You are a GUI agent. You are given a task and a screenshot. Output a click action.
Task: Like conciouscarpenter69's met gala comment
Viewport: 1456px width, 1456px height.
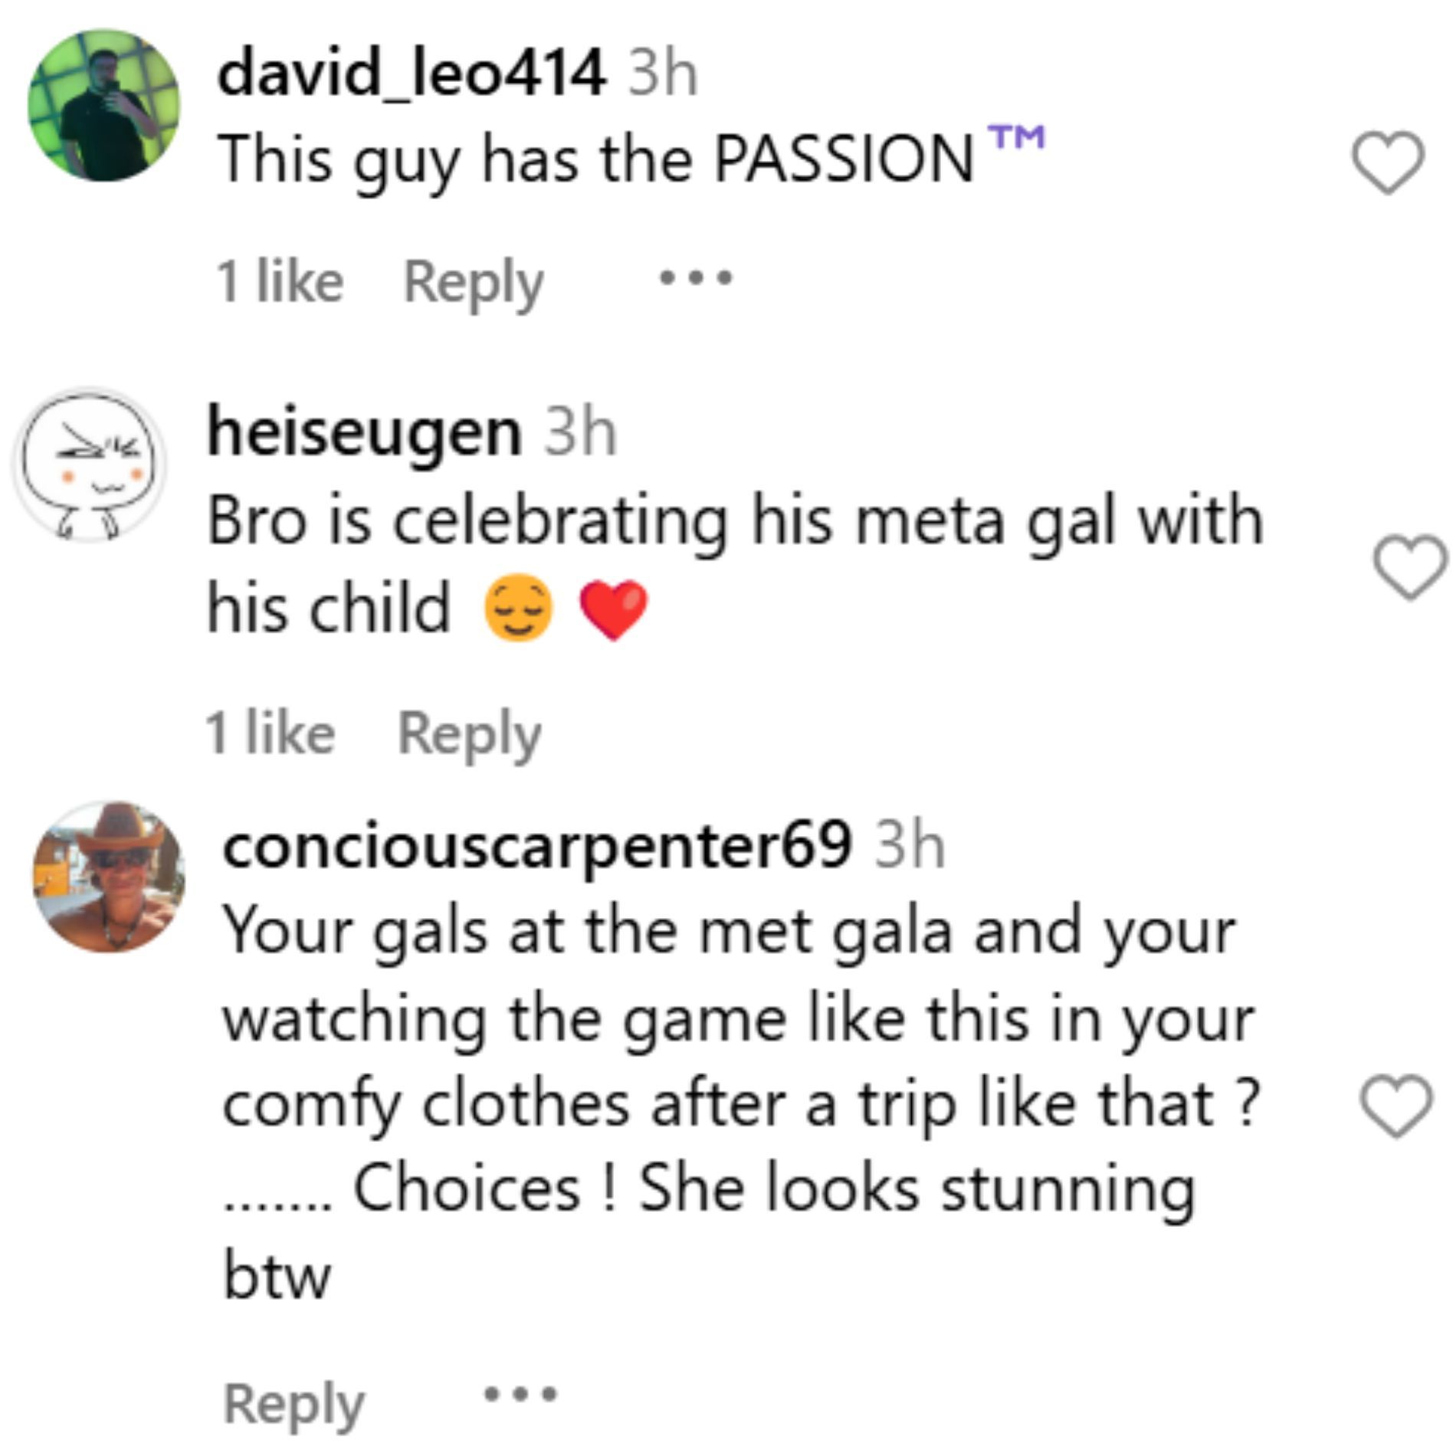coord(1395,1105)
